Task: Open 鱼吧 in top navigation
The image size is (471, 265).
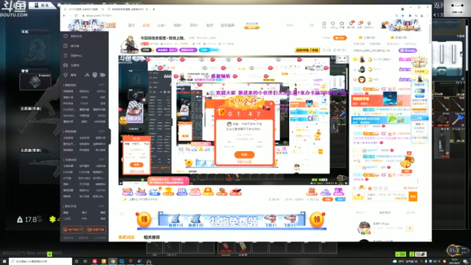Action: click(x=210, y=25)
